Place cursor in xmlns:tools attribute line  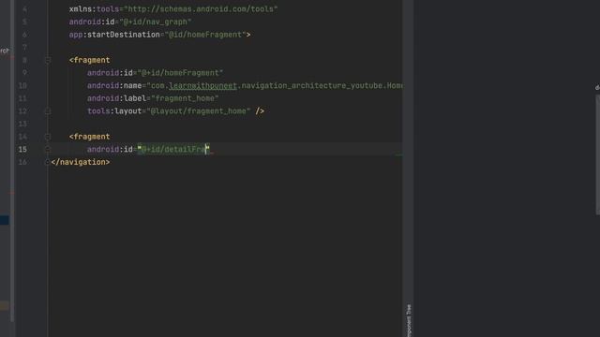point(173,8)
